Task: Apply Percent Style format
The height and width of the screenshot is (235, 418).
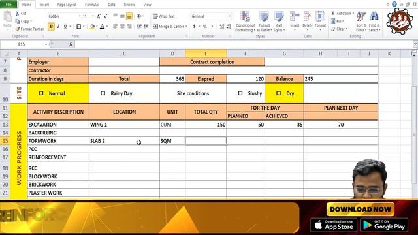Action: [x=204, y=26]
